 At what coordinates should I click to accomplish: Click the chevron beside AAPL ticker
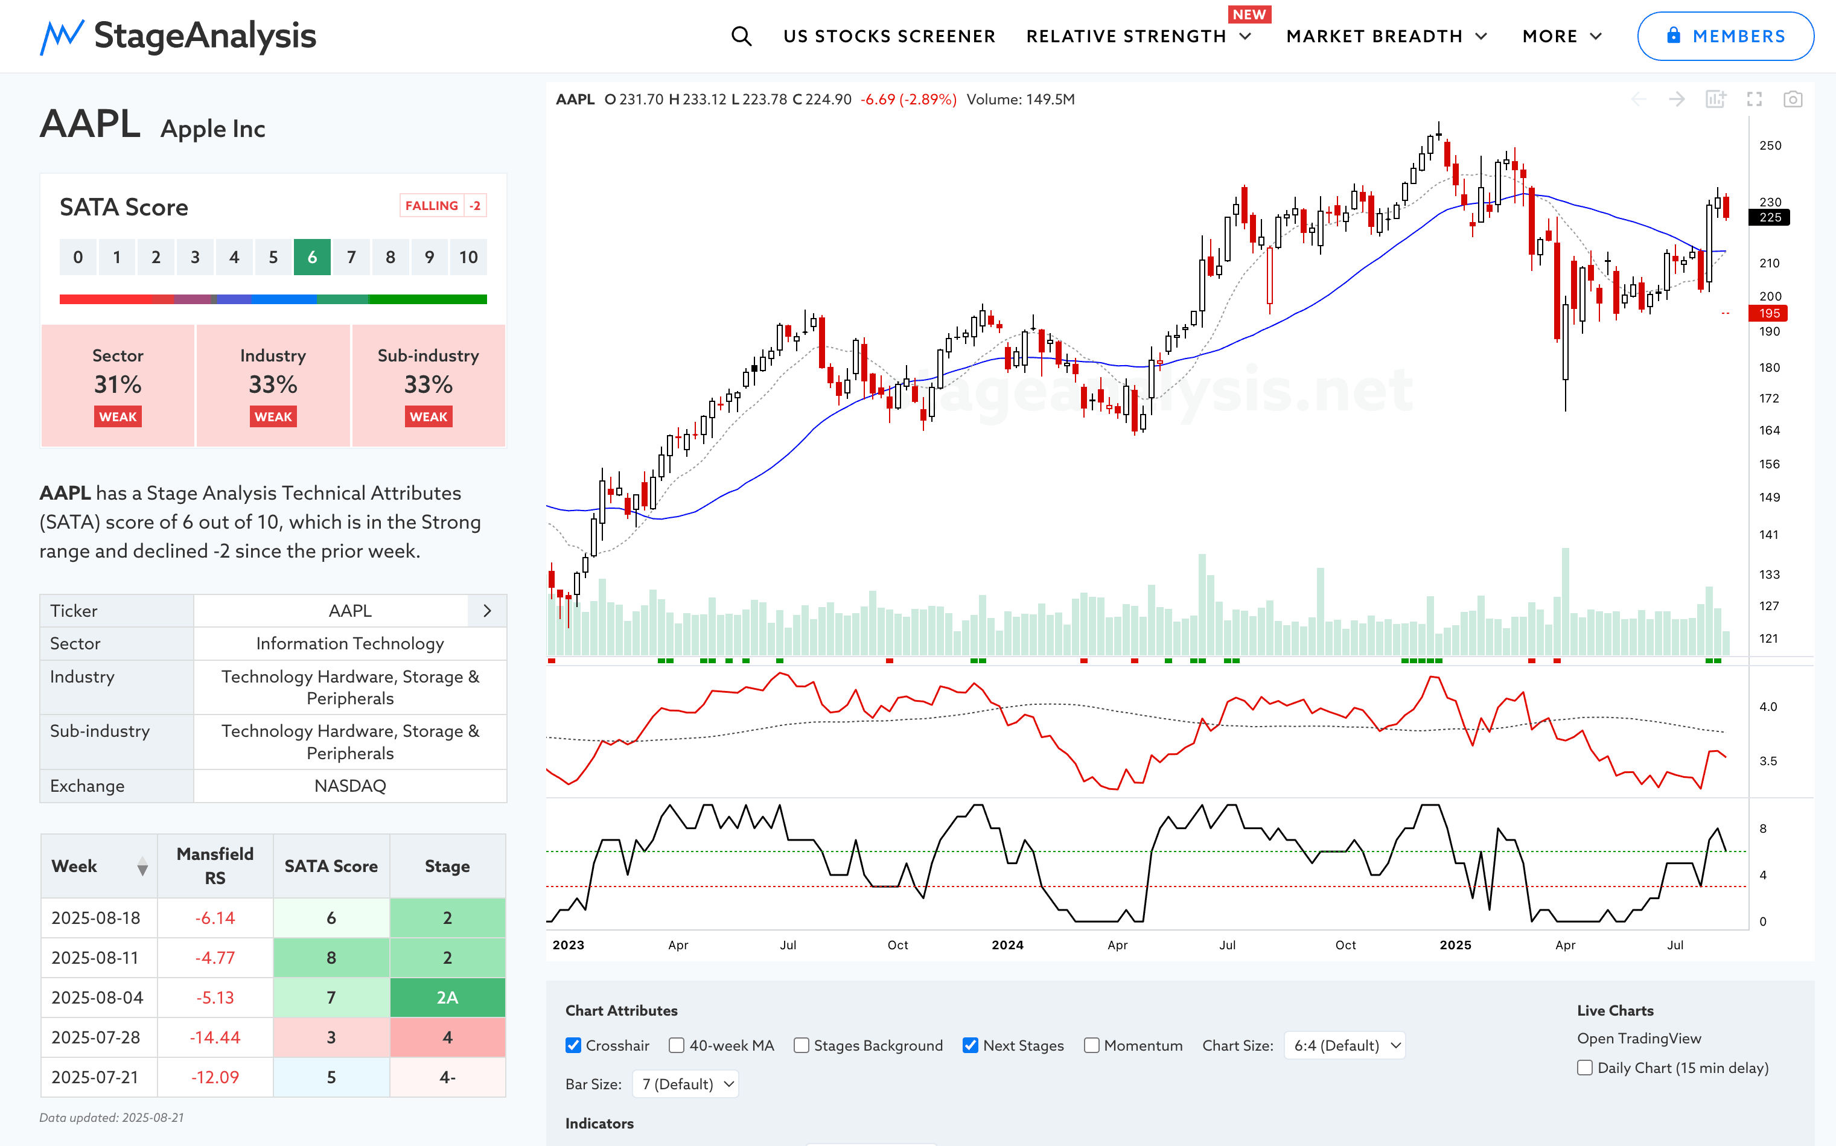point(488,611)
